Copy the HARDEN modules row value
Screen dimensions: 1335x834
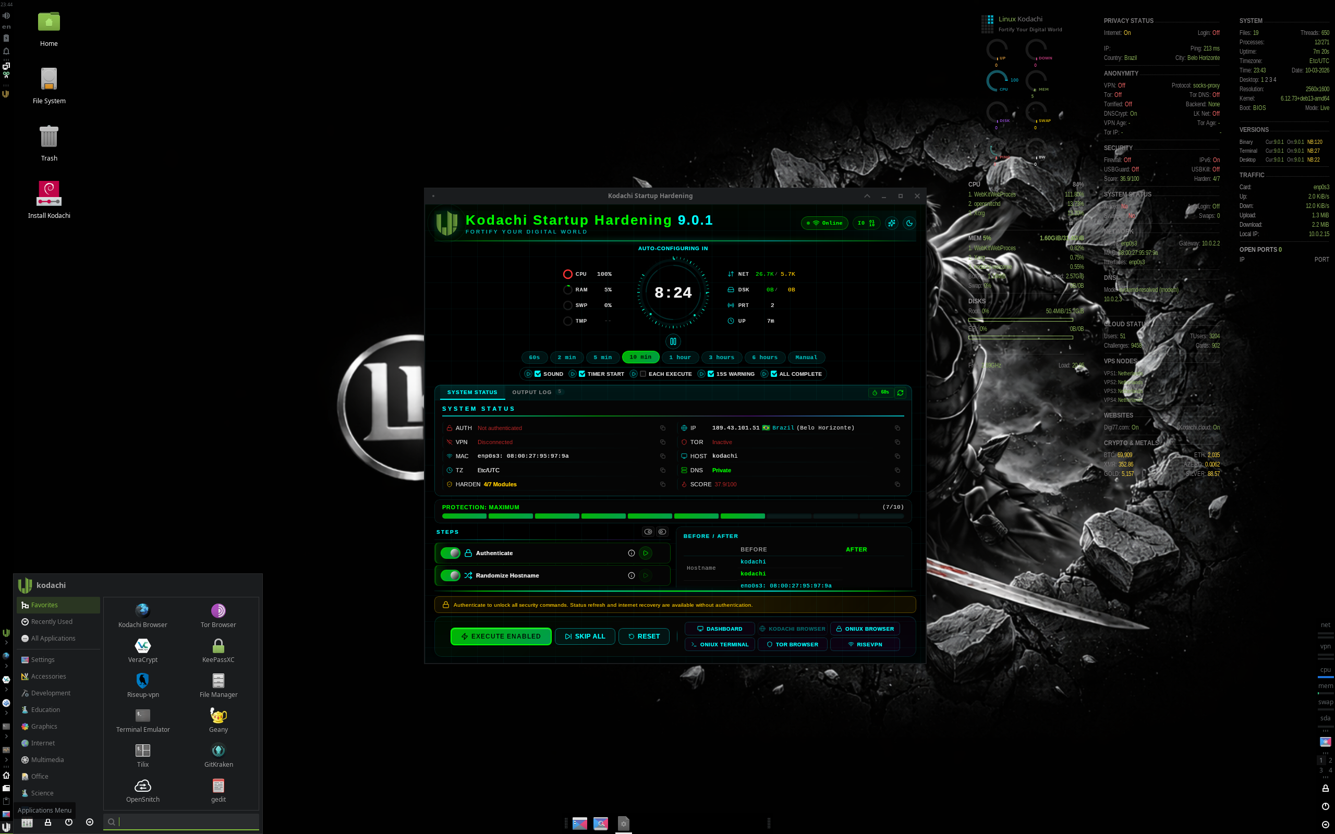pos(662,484)
